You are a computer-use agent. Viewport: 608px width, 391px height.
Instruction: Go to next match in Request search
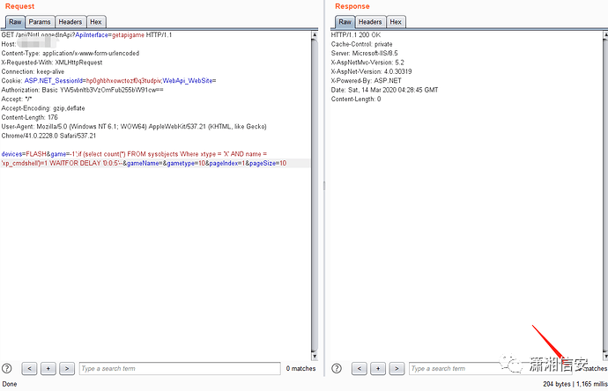click(x=67, y=368)
